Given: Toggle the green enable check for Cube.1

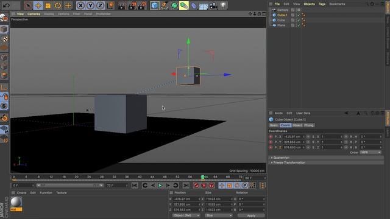Looking at the screenshot, I should point(299,15).
